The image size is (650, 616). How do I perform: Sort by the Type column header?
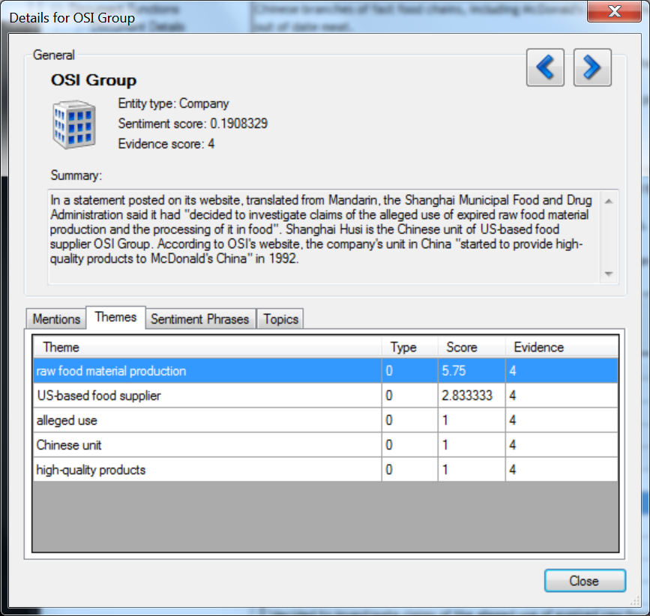click(409, 347)
